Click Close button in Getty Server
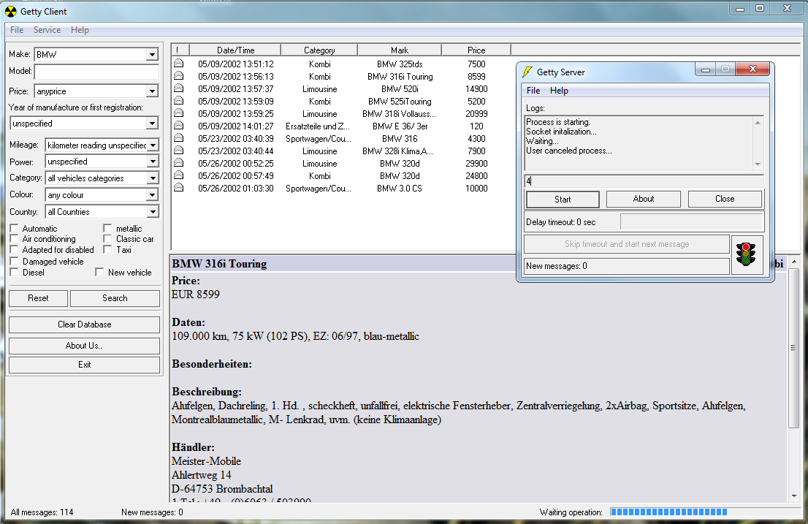Image resolution: width=808 pixels, height=524 pixels. coord(725,199)
